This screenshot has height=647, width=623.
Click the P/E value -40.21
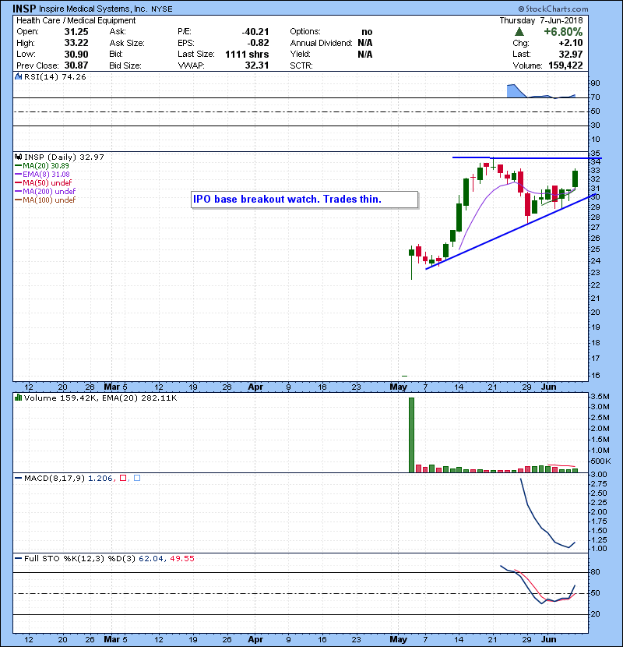[255, 32]
